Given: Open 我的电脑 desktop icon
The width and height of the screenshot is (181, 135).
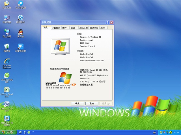Looking at the screenshot, I should point(7,18).
